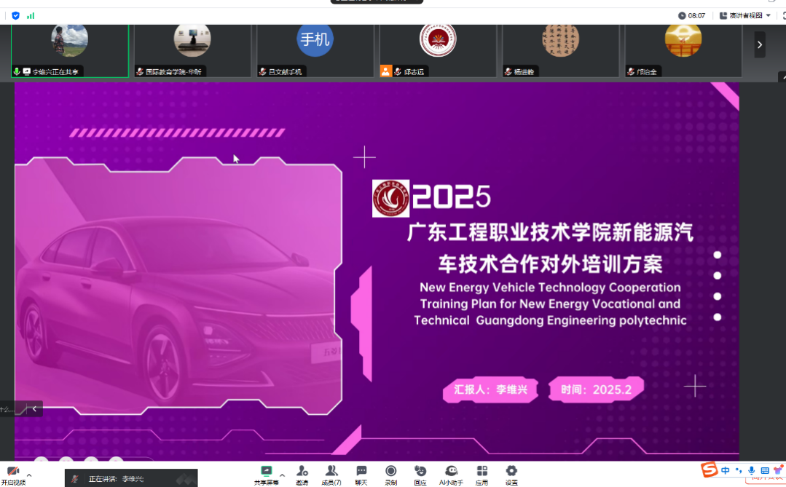Open the 演讲者视图 view layout dropdown

click(x=744, y=15)
